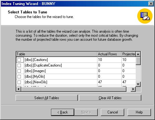Click the table list scroll up arrow
This screenshot has width=155, height=120.
tap(138, 54)
